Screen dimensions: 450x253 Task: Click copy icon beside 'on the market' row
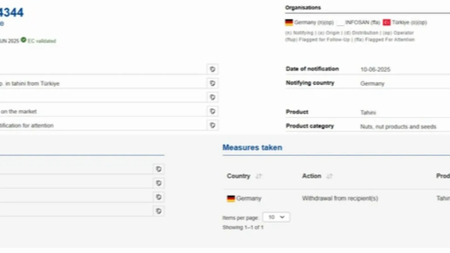[x=213, y=111]
